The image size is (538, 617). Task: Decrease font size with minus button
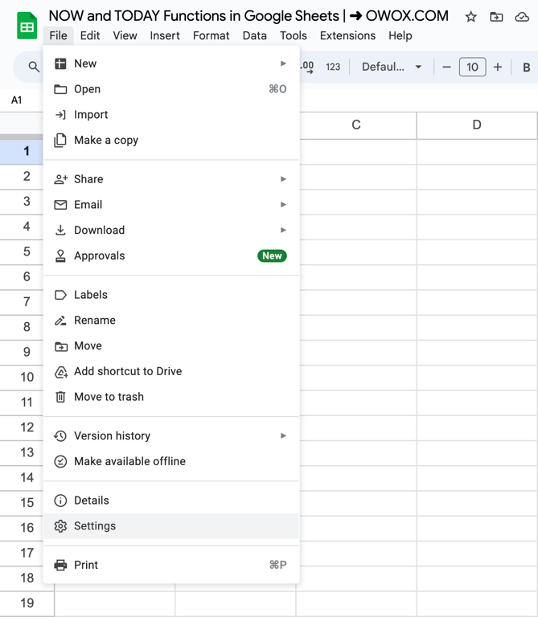tap(446, 67)
